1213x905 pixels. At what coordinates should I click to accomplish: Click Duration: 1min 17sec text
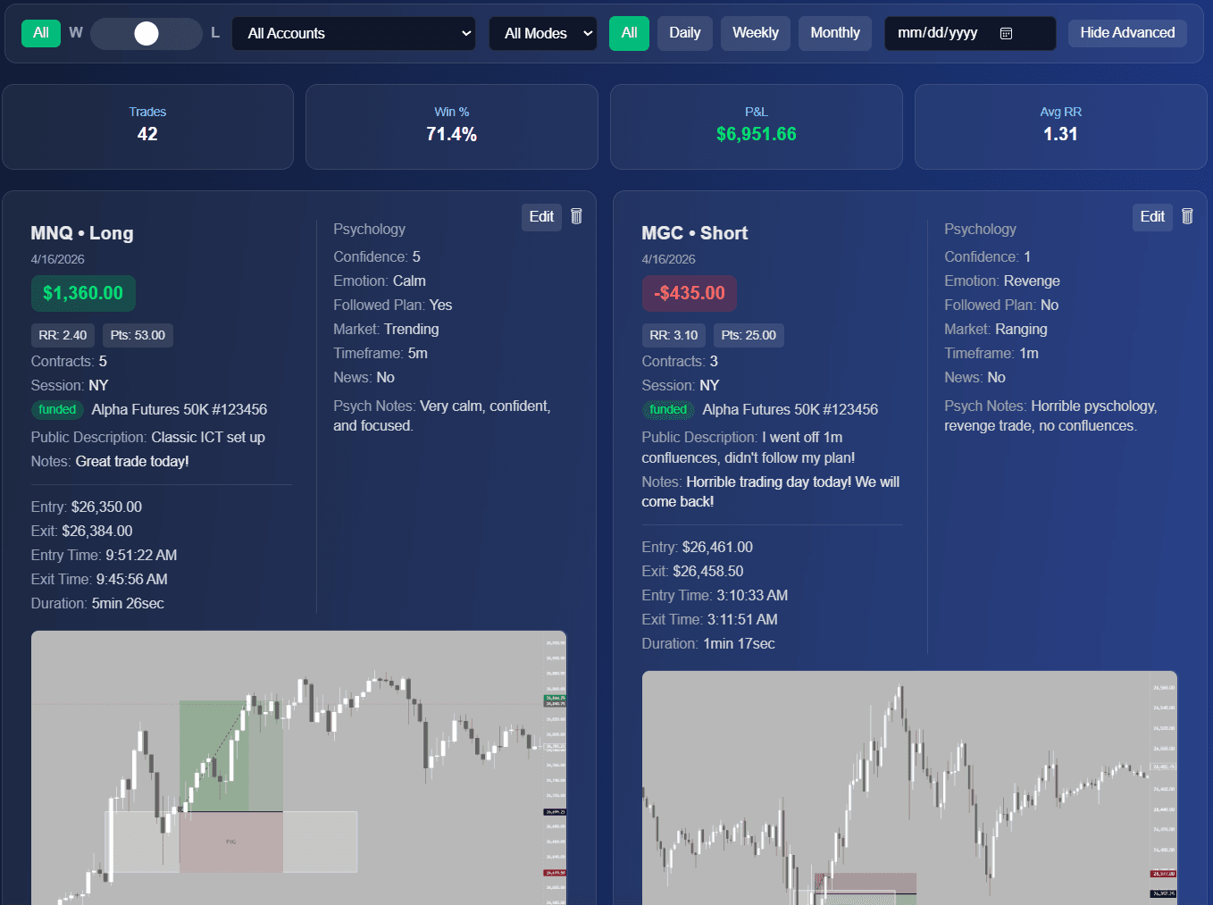[708, 643]
